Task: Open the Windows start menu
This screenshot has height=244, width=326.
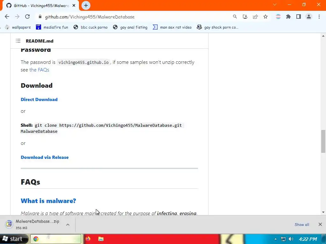Action: coord(14,239)
